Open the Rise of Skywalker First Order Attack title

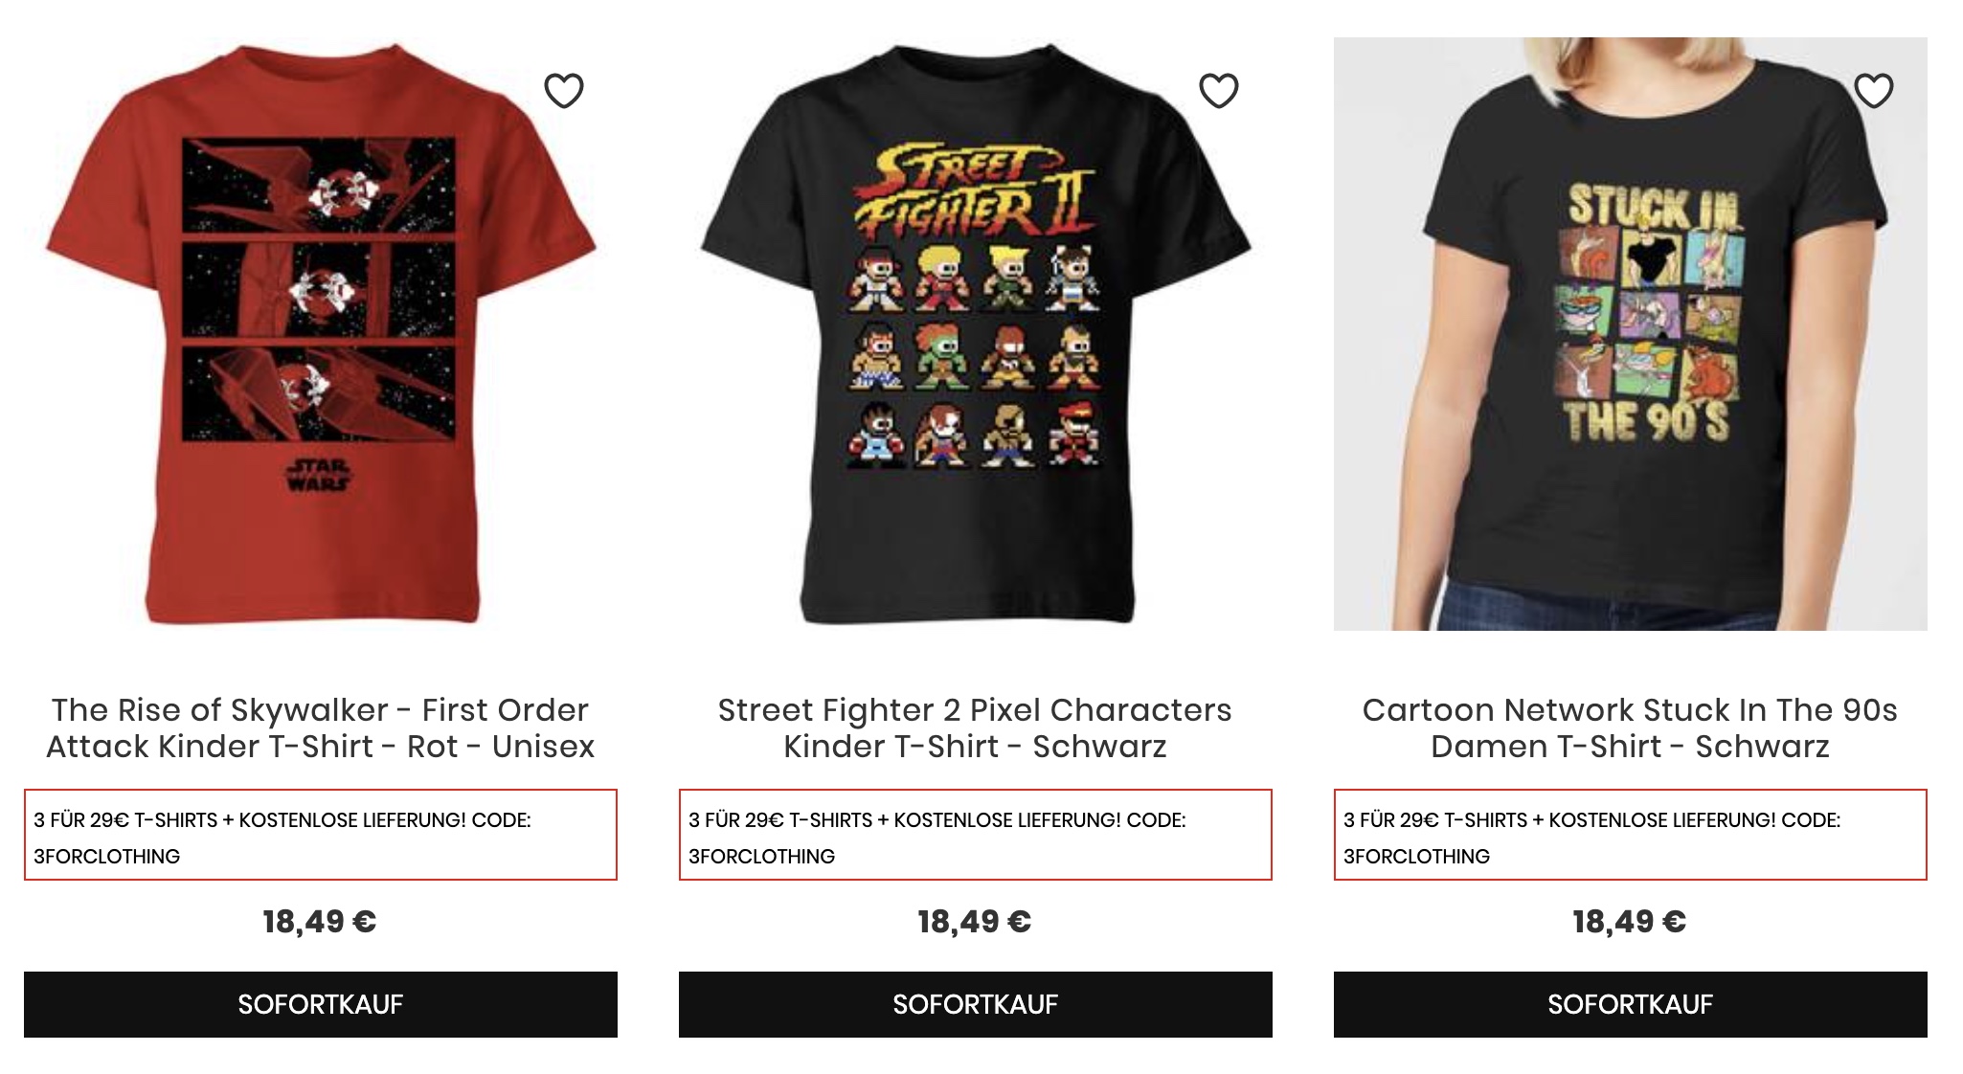(x=320, y=727)
